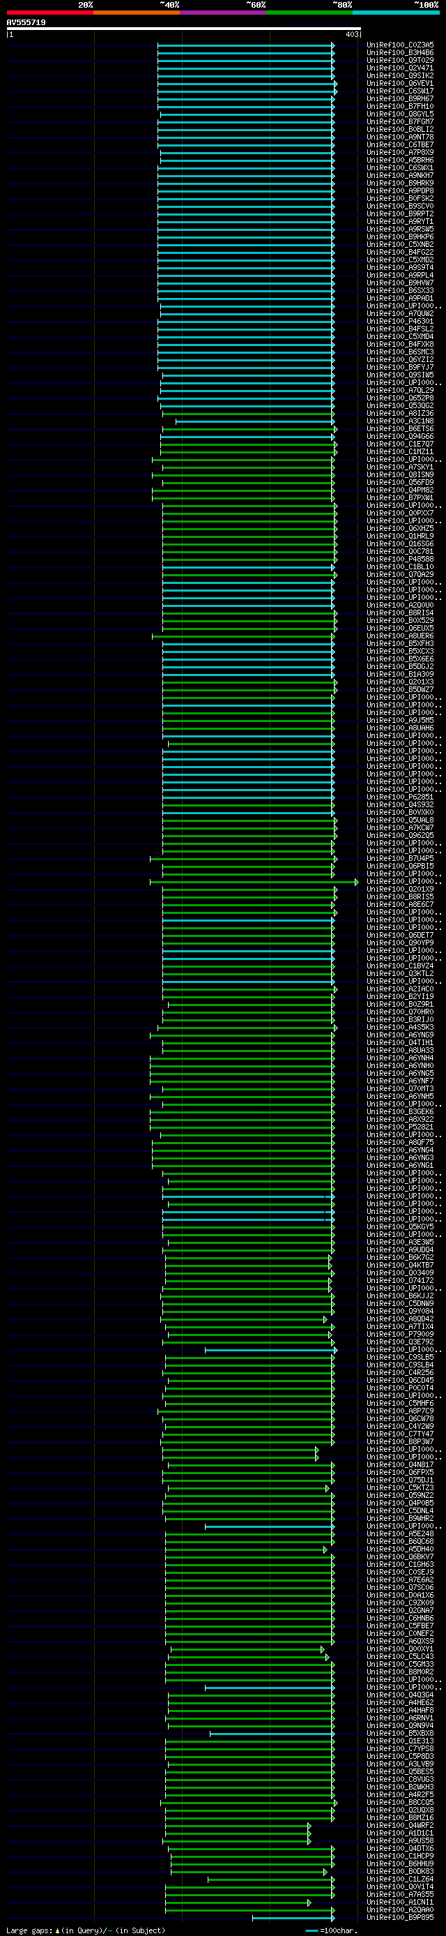Open hit UniRef100_B3H4B6
446x1936 pixels.
coord(400,52)
